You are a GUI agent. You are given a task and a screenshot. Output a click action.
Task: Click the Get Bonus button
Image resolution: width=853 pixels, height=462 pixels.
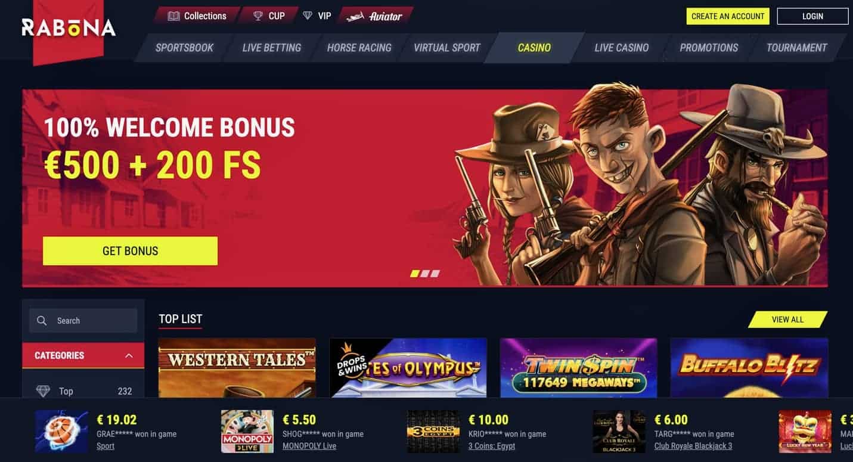pyautogui.click(x=130, y=251)
